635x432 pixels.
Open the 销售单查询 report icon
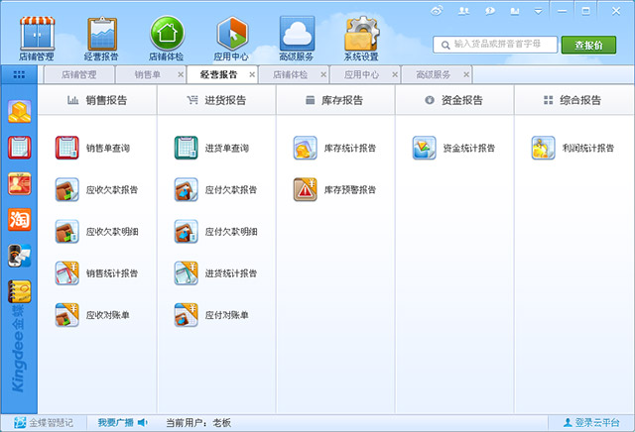click(x=67, y=149)
